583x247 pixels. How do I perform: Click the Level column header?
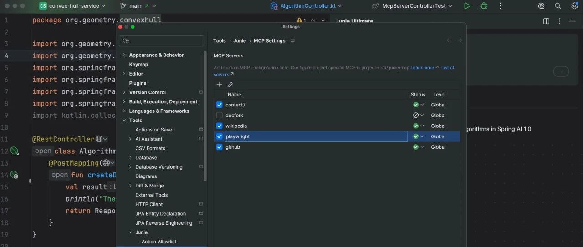[x=439, y=95]
